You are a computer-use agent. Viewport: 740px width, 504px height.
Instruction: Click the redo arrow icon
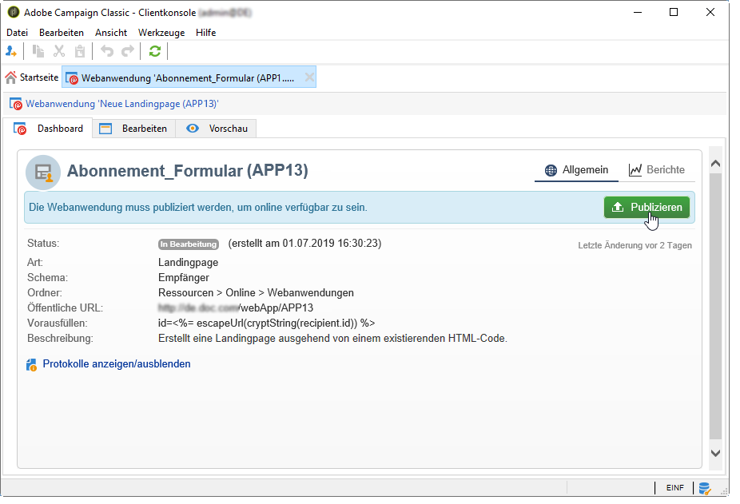[128, 51]
